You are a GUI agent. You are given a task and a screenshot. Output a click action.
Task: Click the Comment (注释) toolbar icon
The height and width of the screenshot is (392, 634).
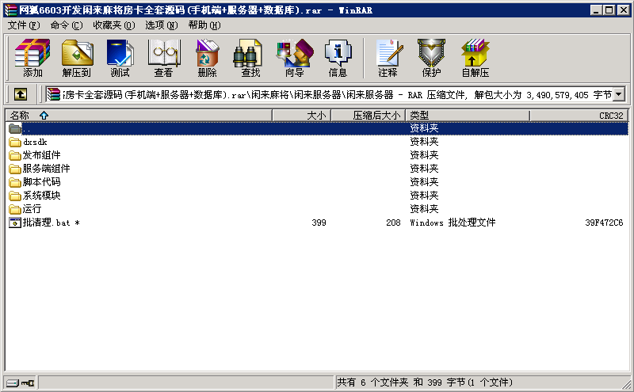[x=388, y=58]
